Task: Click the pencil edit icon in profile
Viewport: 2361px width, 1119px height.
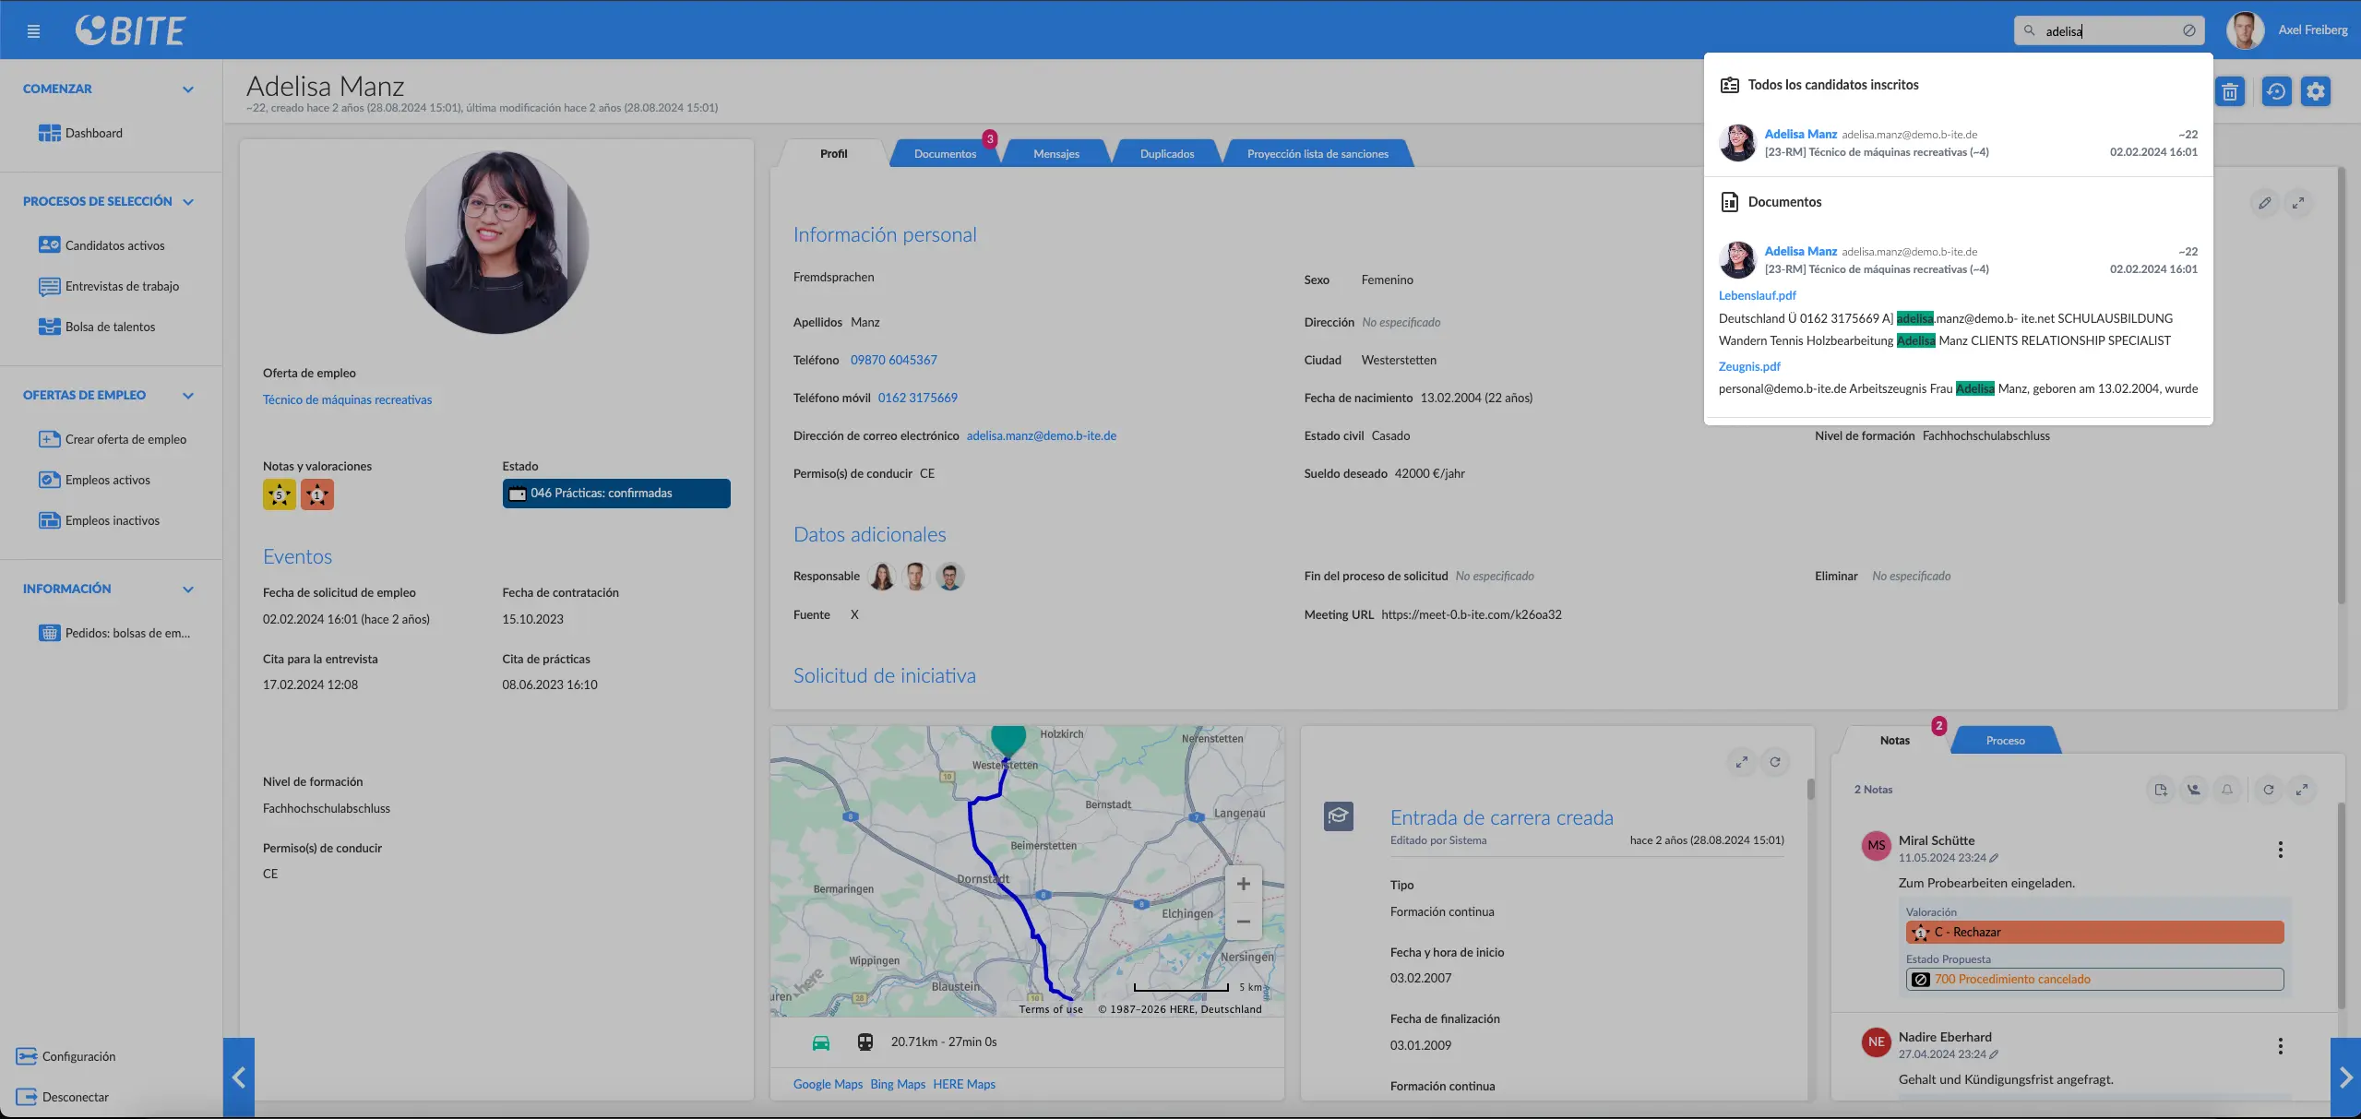Action: 2265,203
